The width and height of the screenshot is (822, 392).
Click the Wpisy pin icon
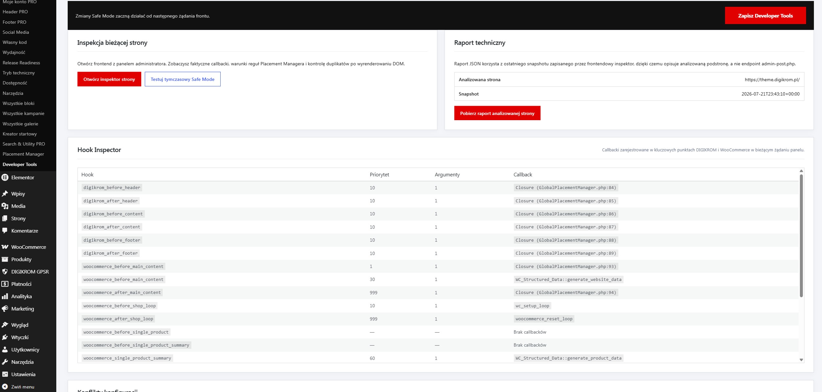(5, 194)
